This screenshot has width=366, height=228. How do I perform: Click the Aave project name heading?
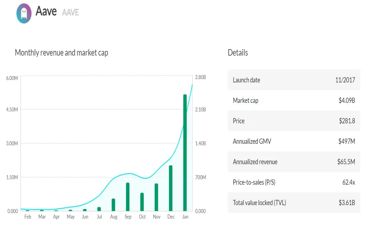(46, 11)
